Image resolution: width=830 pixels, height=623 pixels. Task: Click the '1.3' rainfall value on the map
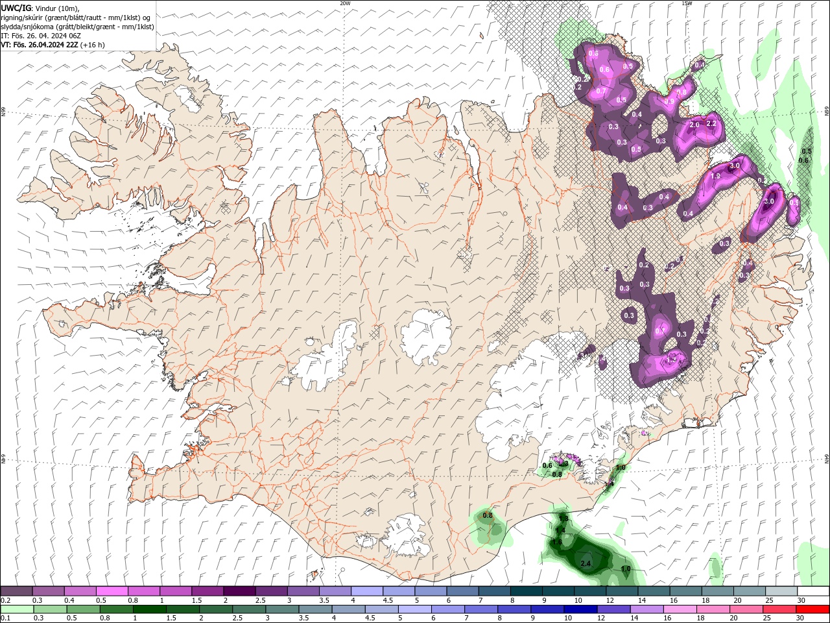coord(563,519)
